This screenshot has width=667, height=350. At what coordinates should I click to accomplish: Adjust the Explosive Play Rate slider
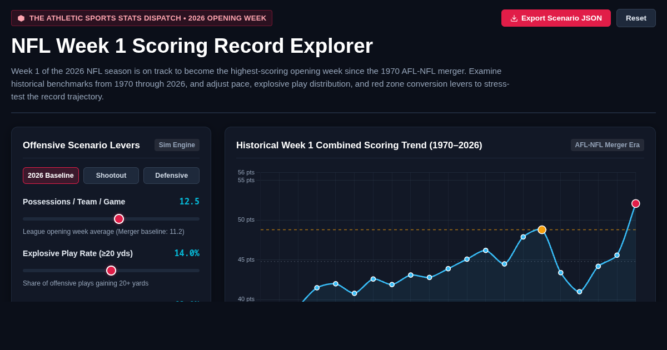[x=111, y=271]
